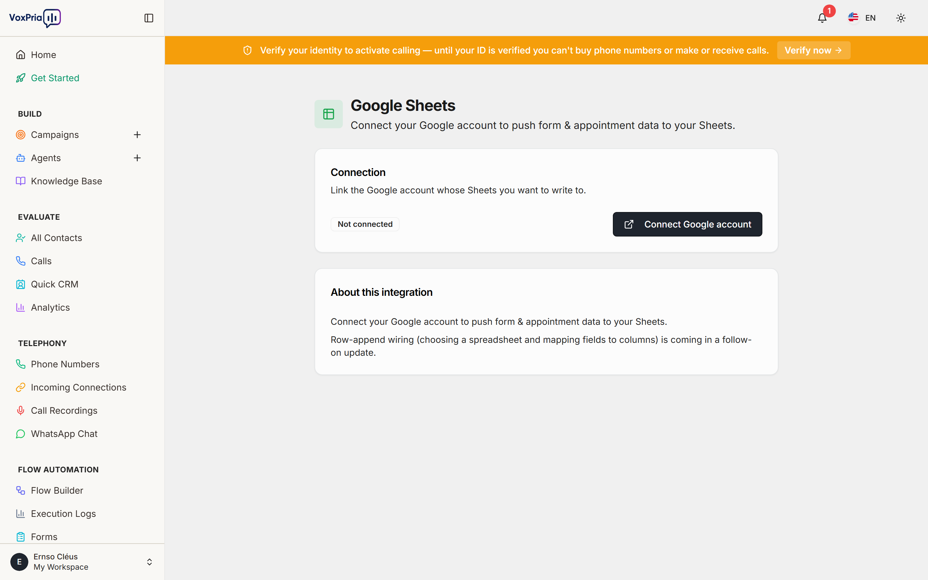Click the Google Sheets table icon
The height and width of the screenshot is (580, 928).
[x=329, y=114]
